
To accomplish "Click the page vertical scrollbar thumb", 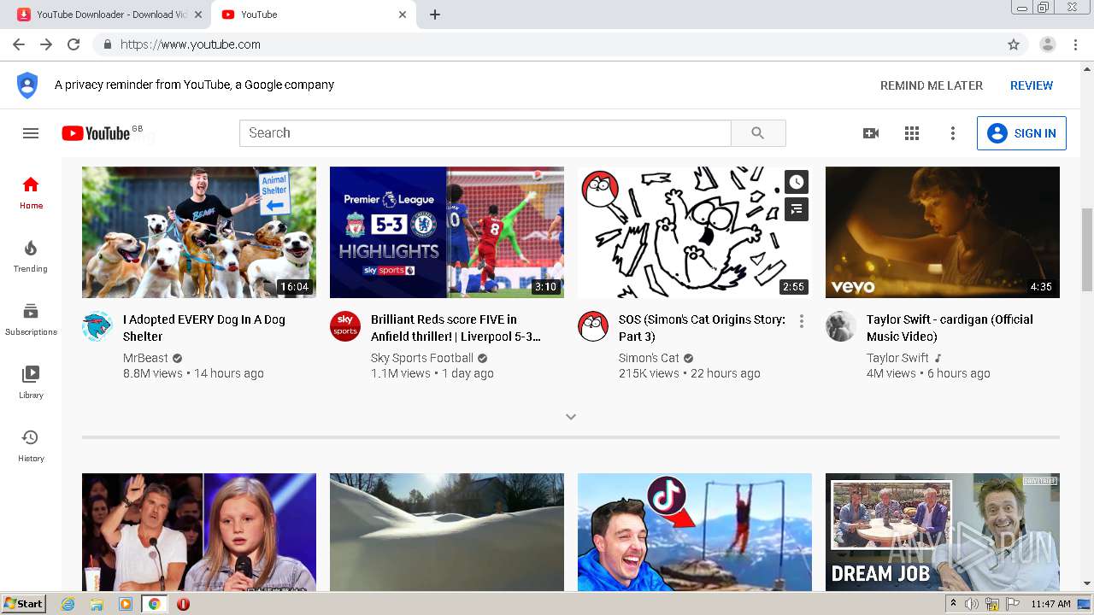I will (x=1087, y=249).
